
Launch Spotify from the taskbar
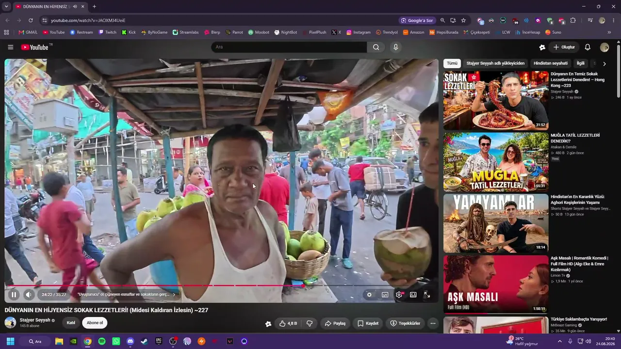pyautogui.click(x=101, y=341)
